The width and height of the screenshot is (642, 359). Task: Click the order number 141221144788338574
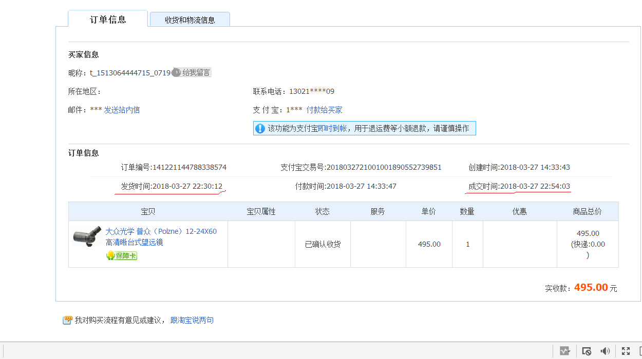click(189, 167)
